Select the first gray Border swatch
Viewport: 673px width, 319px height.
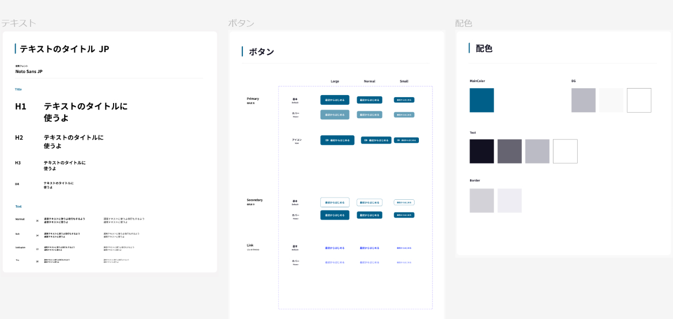pyautogui.click(x=481, y=200)
